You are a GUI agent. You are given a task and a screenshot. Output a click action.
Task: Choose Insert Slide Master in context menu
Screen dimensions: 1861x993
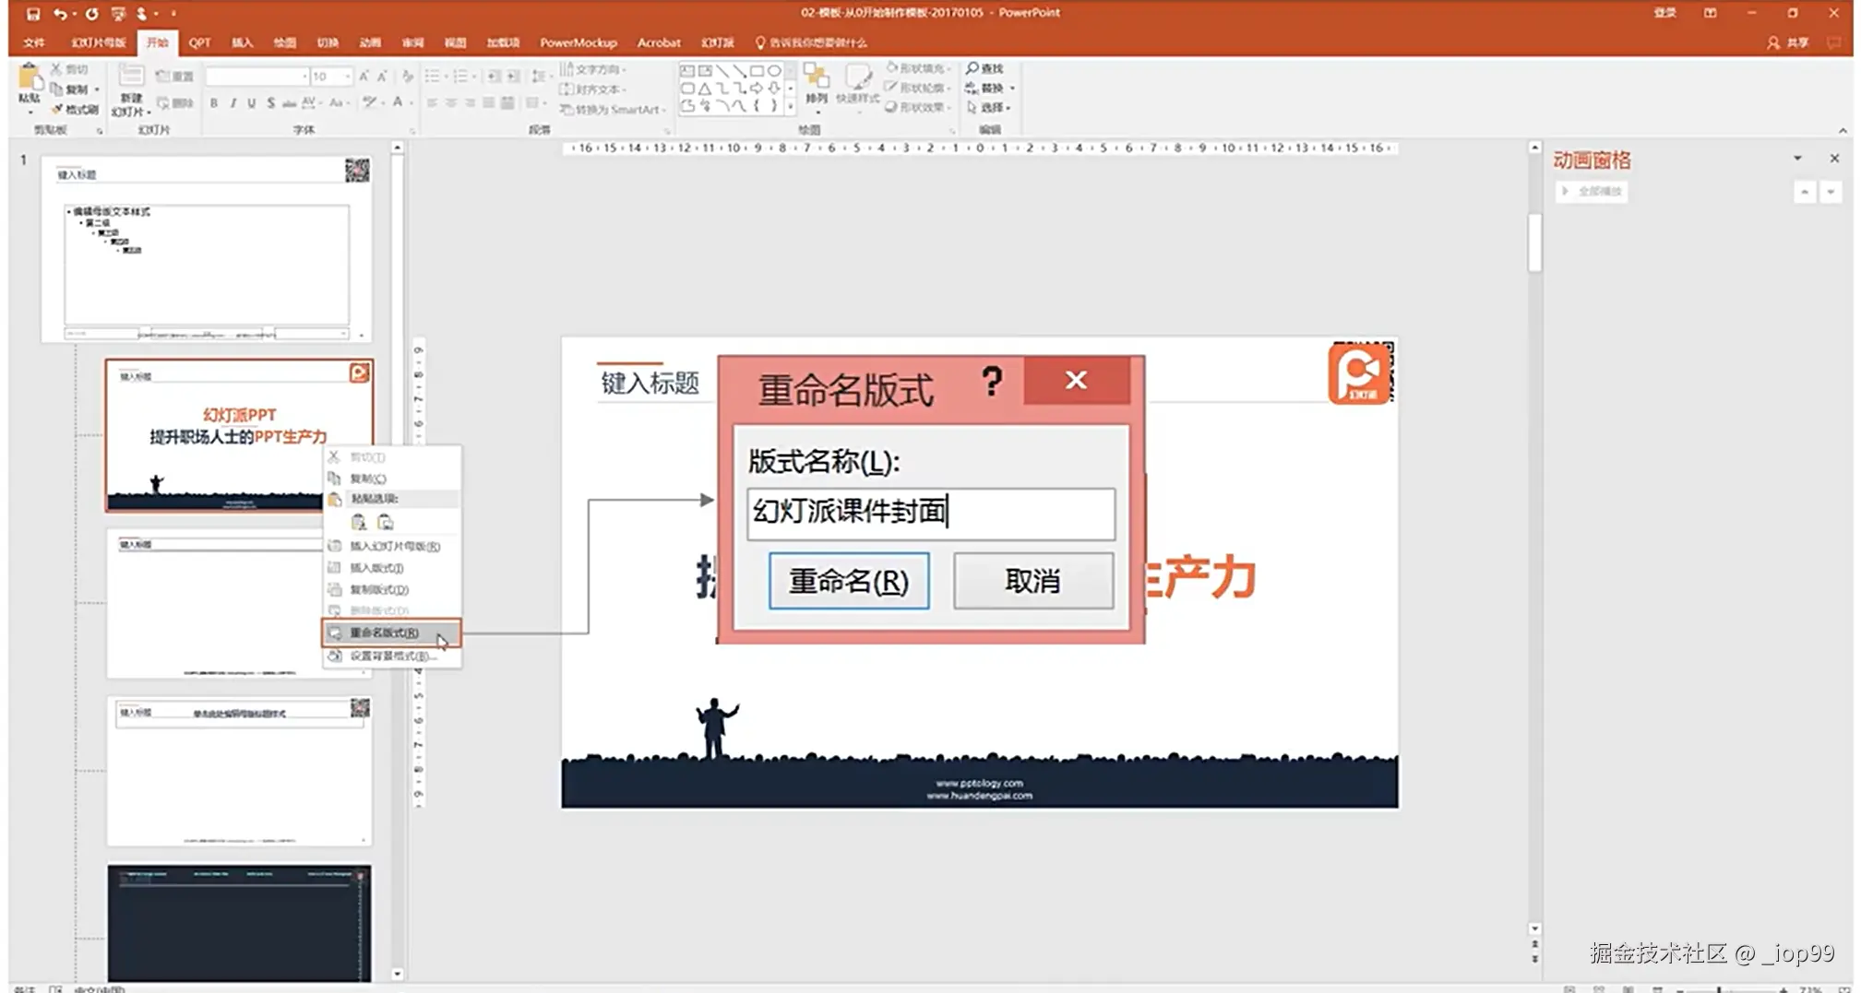391,547
